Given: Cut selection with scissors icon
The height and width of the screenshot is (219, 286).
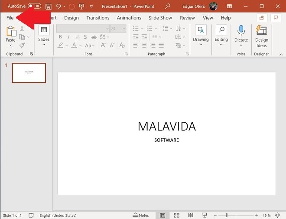Looking at the screenshot, I should (x=22, y=29).
